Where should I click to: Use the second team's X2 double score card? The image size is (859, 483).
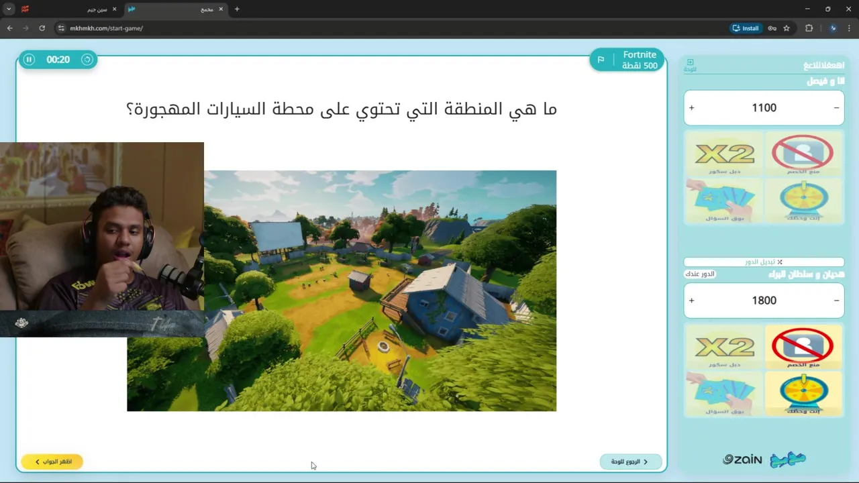coord(725,348)
